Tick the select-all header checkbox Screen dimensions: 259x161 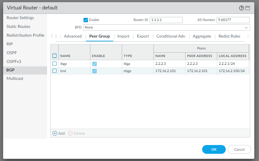pyautogui.click(x=55, y=56)
